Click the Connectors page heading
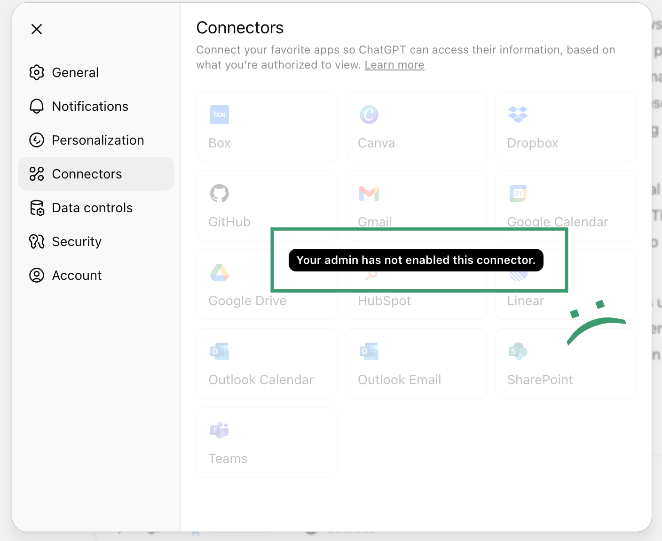The height and width of the screenshot is (541, 662). point(240,28)
